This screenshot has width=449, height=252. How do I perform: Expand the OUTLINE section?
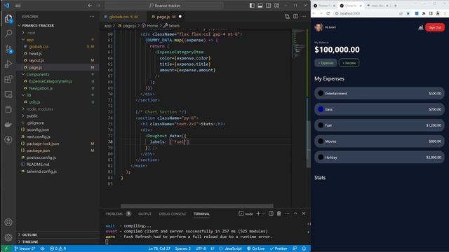29,234
